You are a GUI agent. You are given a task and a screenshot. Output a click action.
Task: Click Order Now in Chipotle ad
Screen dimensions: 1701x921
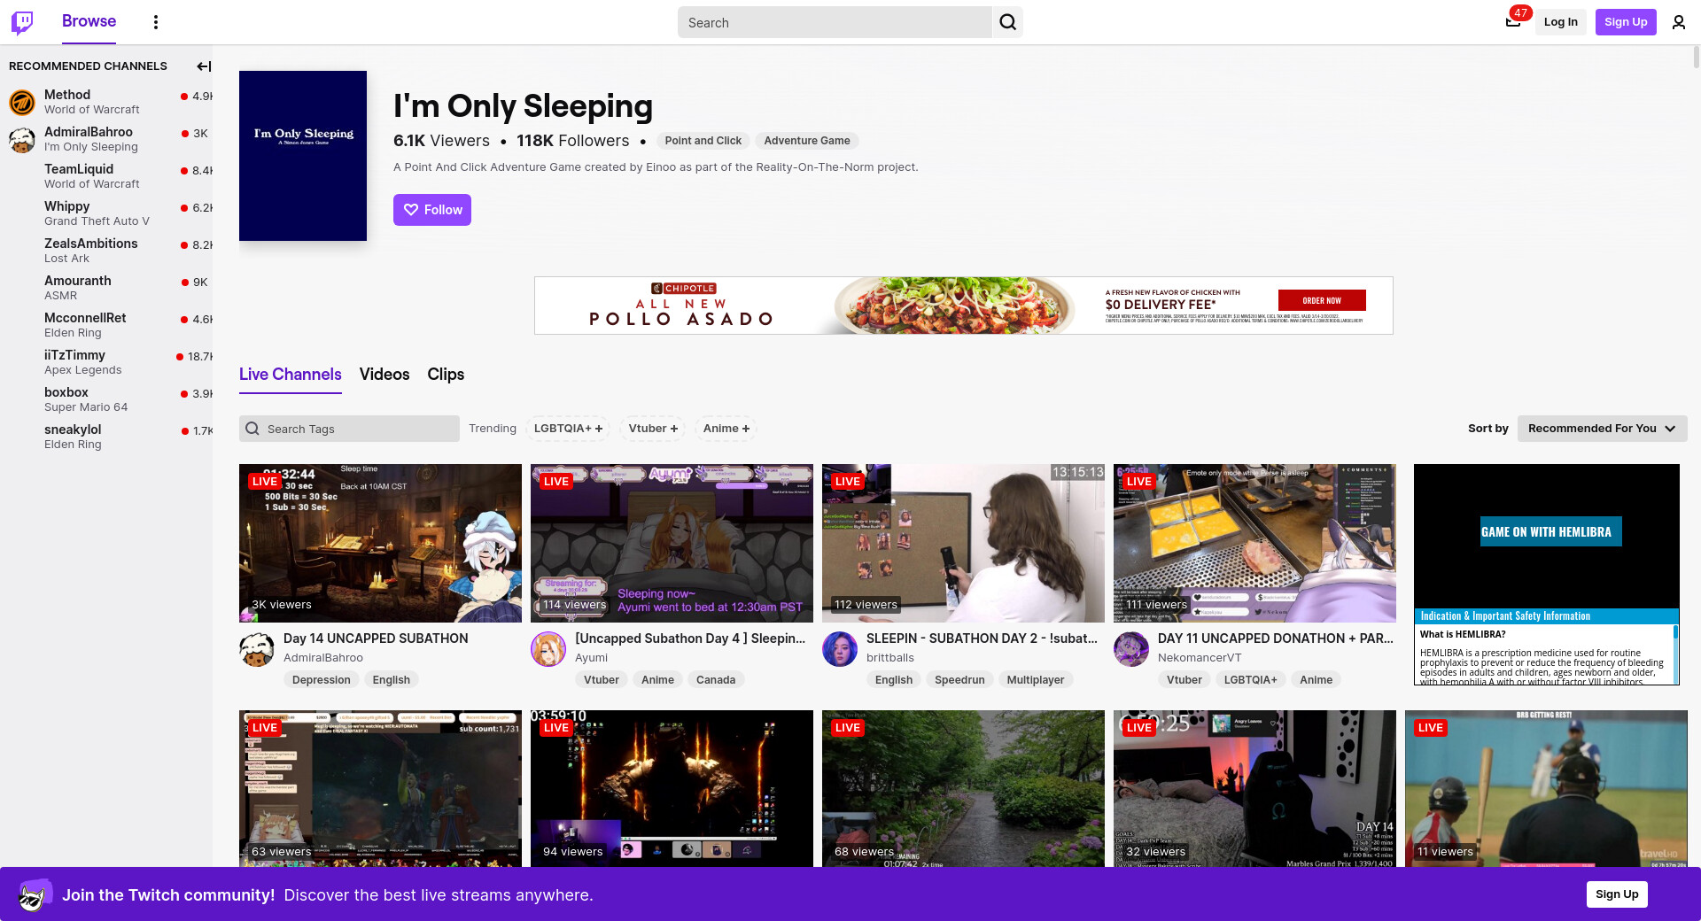pyautogui.click(x=1322, y=300)
